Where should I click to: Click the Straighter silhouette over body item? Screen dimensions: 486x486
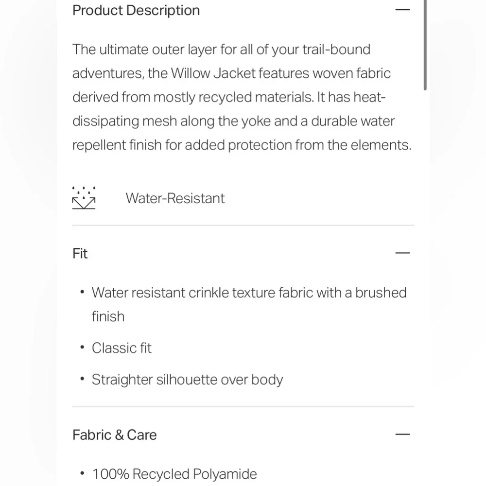[187, 380]
